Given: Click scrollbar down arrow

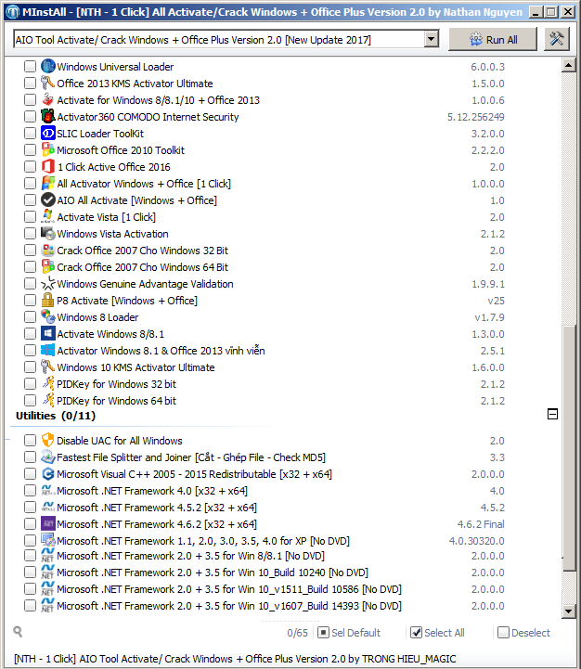Looking at the screenshot, I should click(568, 611).
